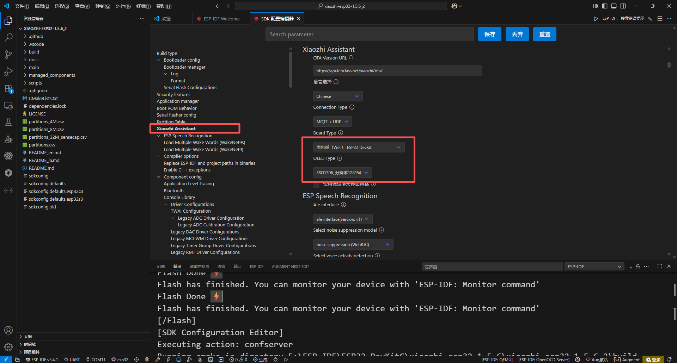Image resolution: width=677 pixels, height=363 pixels.
Task: Open the Explorer view in activity bar
Action: click(x=8, y=21)
